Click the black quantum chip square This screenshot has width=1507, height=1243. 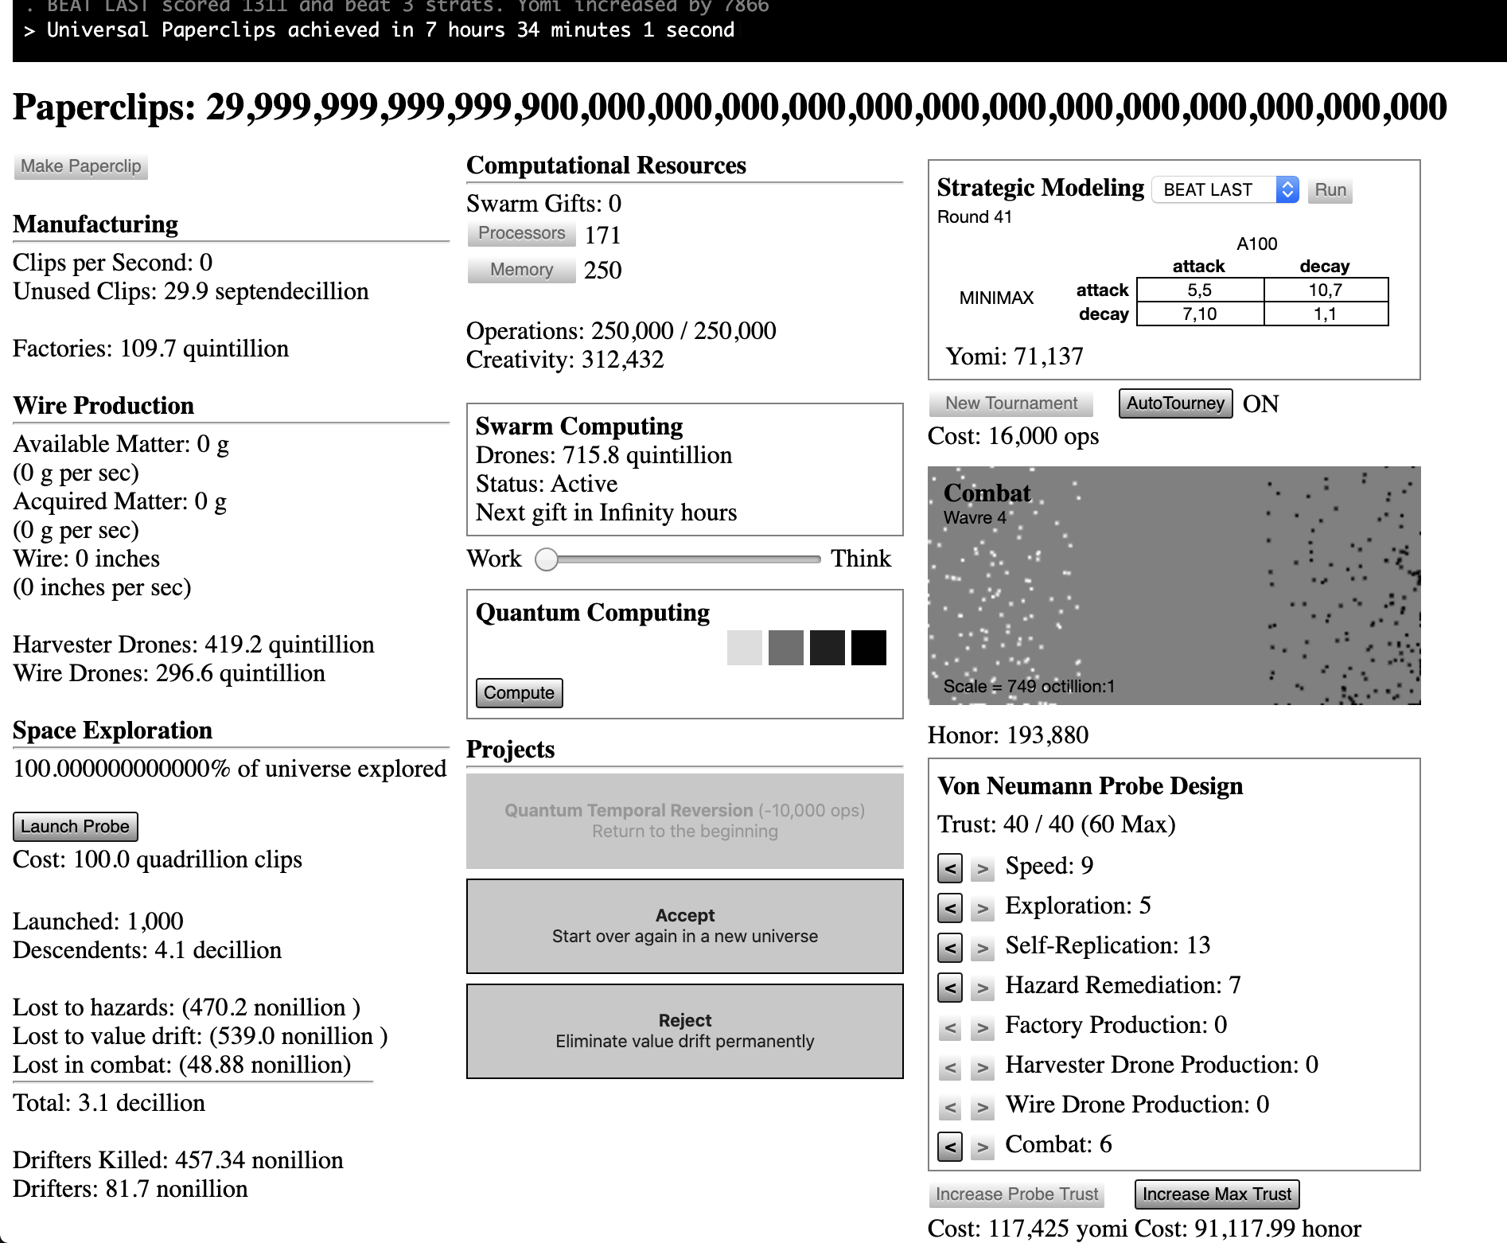pos(868,647)
